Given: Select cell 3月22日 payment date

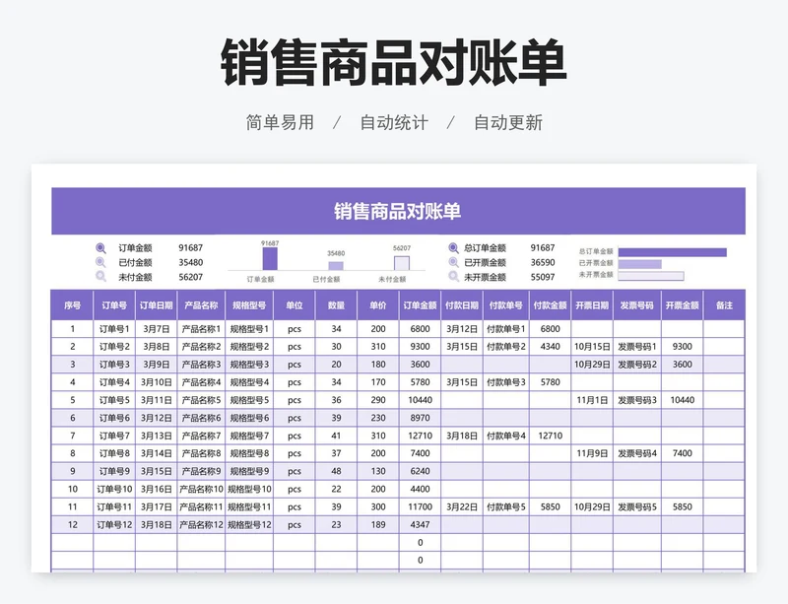Looking at the screenshot, I should (462, 506).
